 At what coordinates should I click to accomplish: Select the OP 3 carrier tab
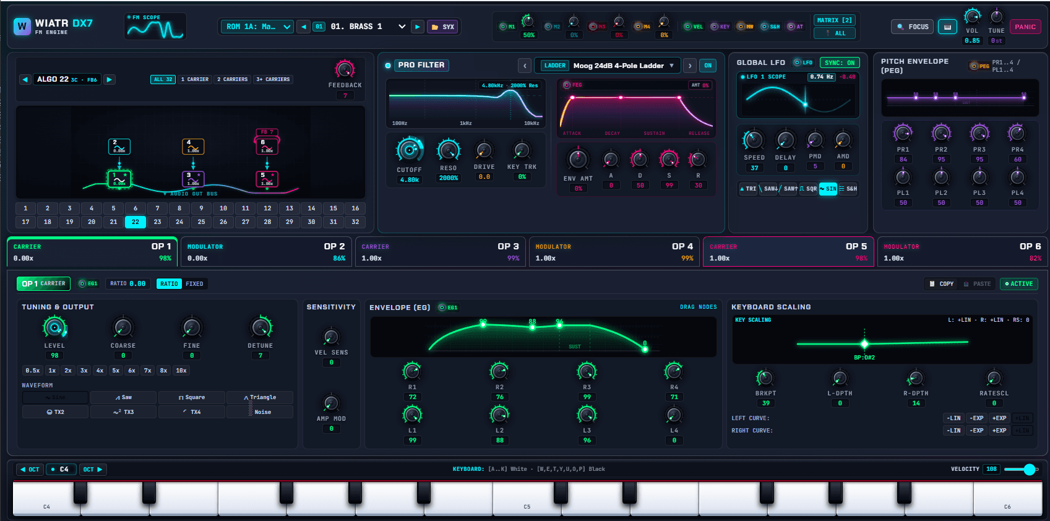coord(441,252)
